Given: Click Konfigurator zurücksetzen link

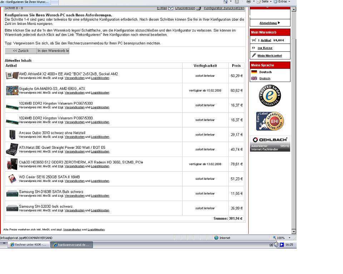Looking at the screenshot, I should [x=224, y=8].
